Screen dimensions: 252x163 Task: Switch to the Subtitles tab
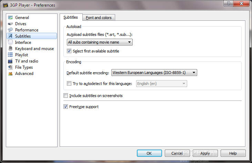[71, 17]
